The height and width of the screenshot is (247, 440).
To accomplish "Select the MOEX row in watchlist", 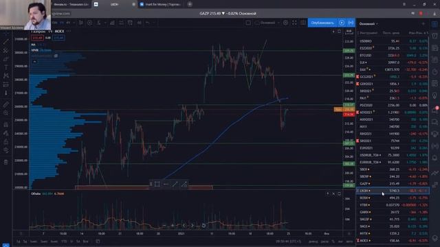I will pos(393,240).
